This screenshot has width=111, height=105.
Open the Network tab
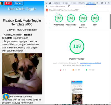(82, 3)
